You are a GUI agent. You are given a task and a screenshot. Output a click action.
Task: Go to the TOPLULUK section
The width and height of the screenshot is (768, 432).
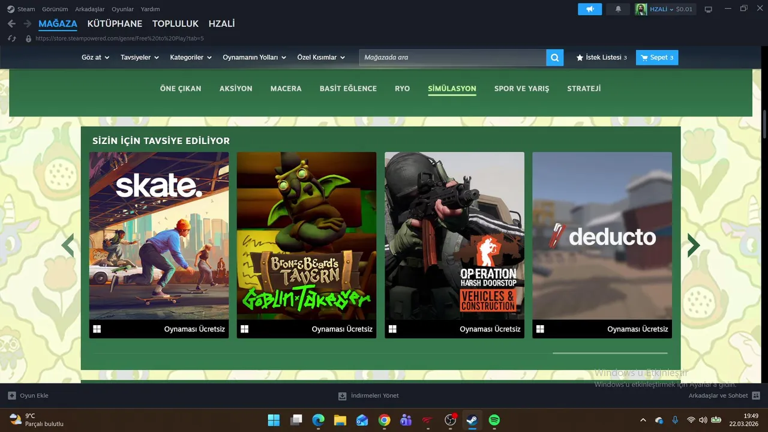[x=175, y=24]
